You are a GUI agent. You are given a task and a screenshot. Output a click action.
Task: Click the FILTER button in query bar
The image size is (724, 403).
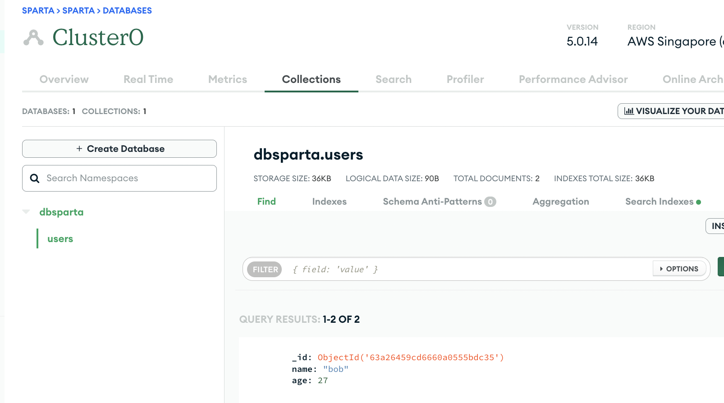pyautogui.click(x=265, y=269)
